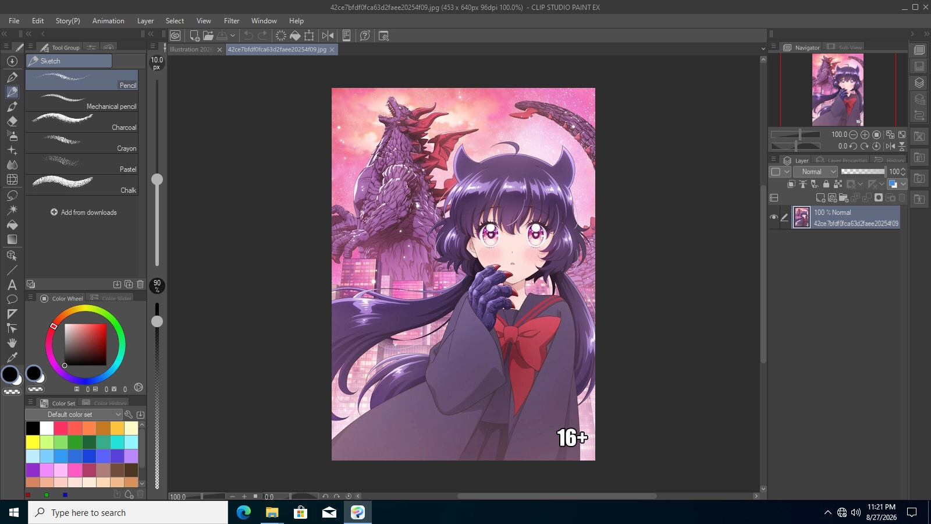This screenshot has width=931, height=524.
Task: Select the Eyedropper tool
Action: [x=12, y=357]
